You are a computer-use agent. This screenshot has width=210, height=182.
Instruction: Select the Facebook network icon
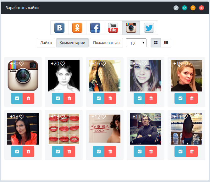pyautogui.click(x=95, y=28)
